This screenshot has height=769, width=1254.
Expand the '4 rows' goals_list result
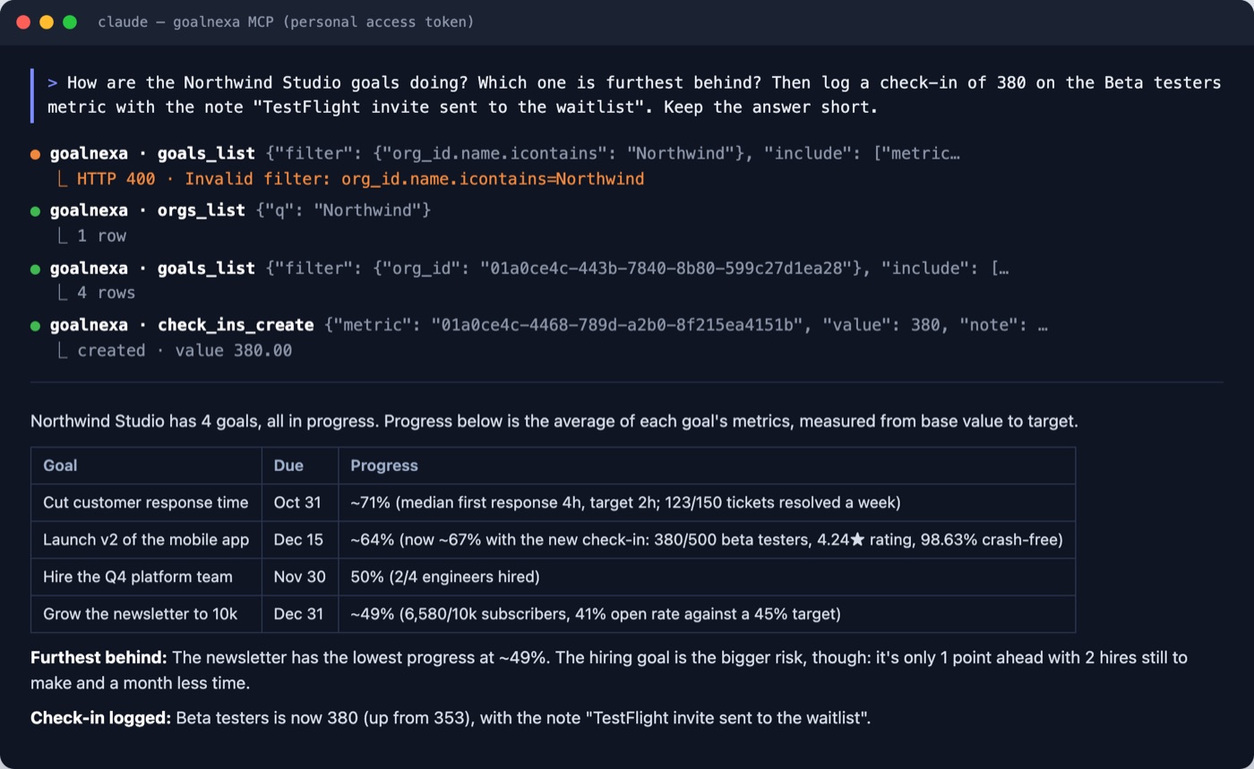[95, 293]
